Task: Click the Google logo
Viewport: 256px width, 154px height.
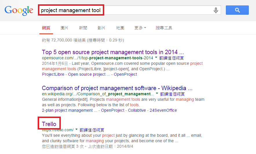Action: (19, 10)
